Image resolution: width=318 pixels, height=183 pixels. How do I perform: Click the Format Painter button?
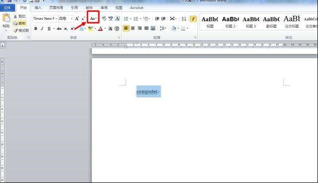pos(21,30)
